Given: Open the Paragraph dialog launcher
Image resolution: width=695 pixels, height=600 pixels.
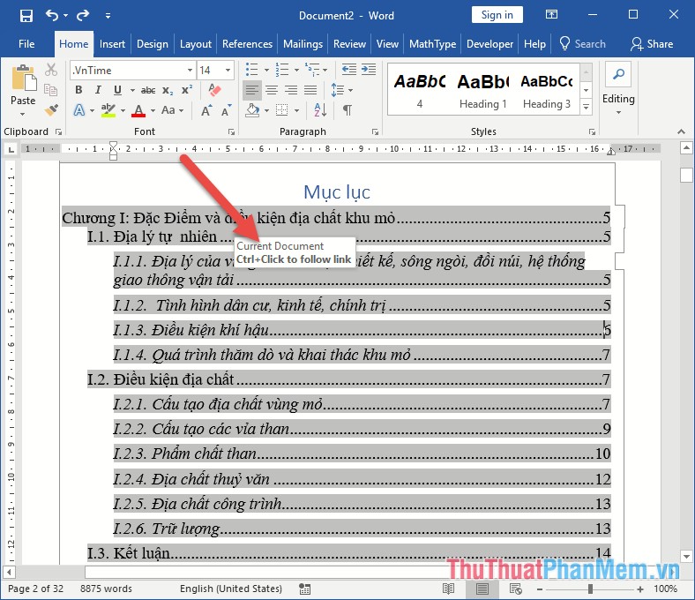Looking at the screenshot, I should coord(375,131).
